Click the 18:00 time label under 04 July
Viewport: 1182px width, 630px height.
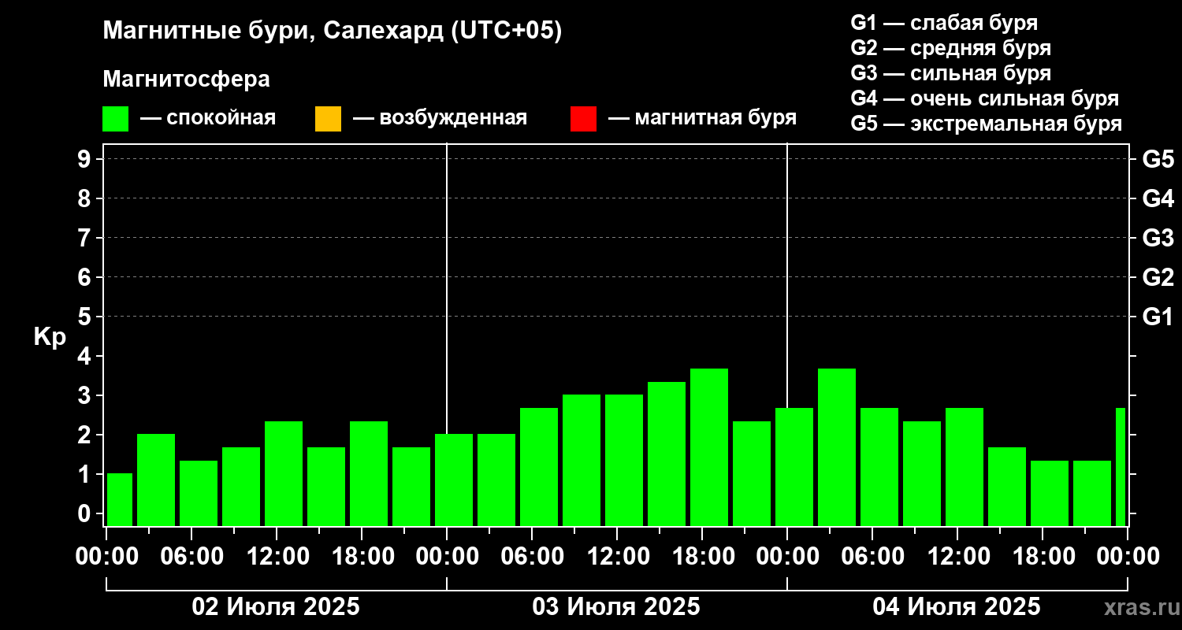coord(1046,557)
